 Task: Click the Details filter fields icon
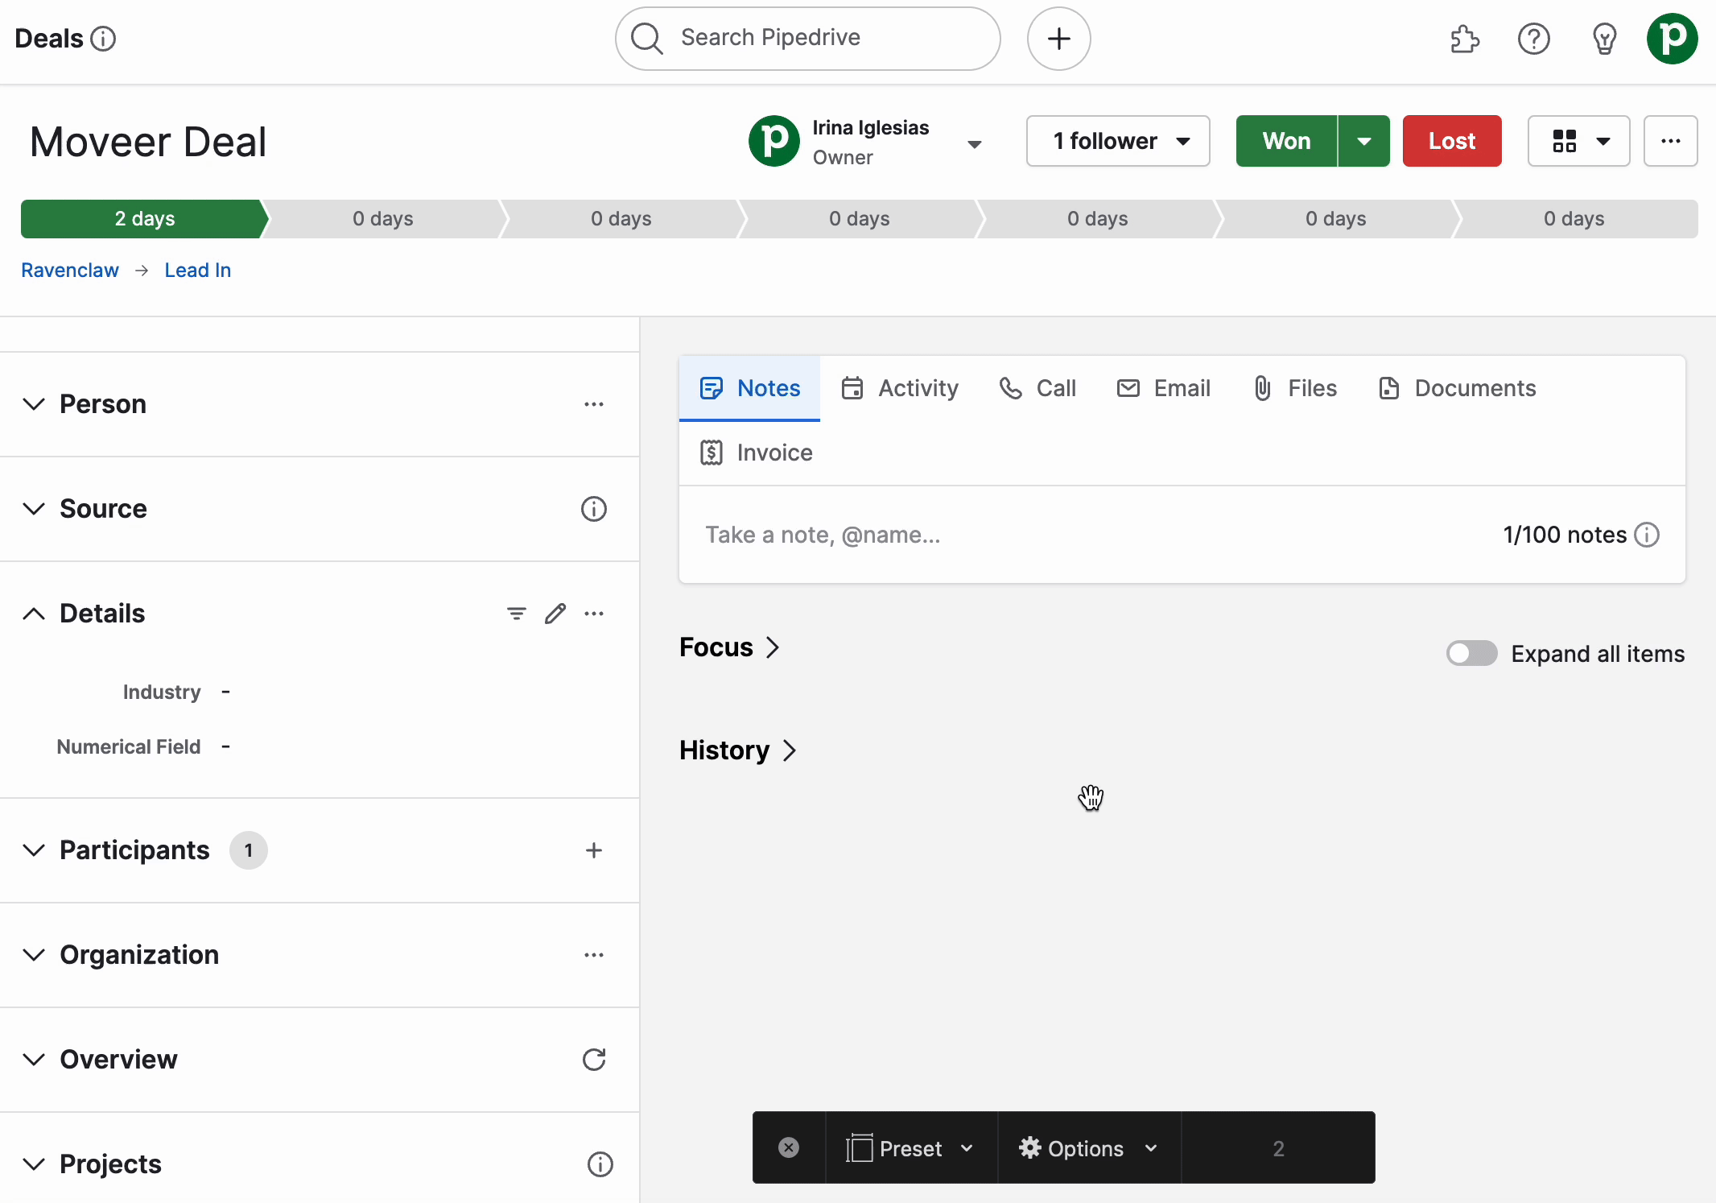(x=517, y=614)
